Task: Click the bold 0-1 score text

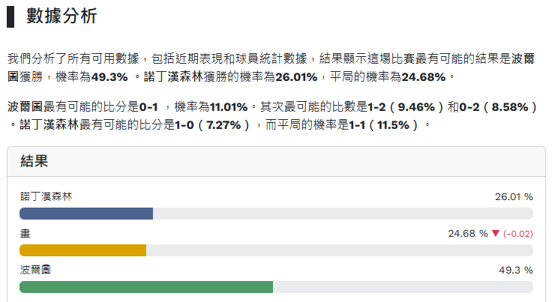Action: (148, 107)
